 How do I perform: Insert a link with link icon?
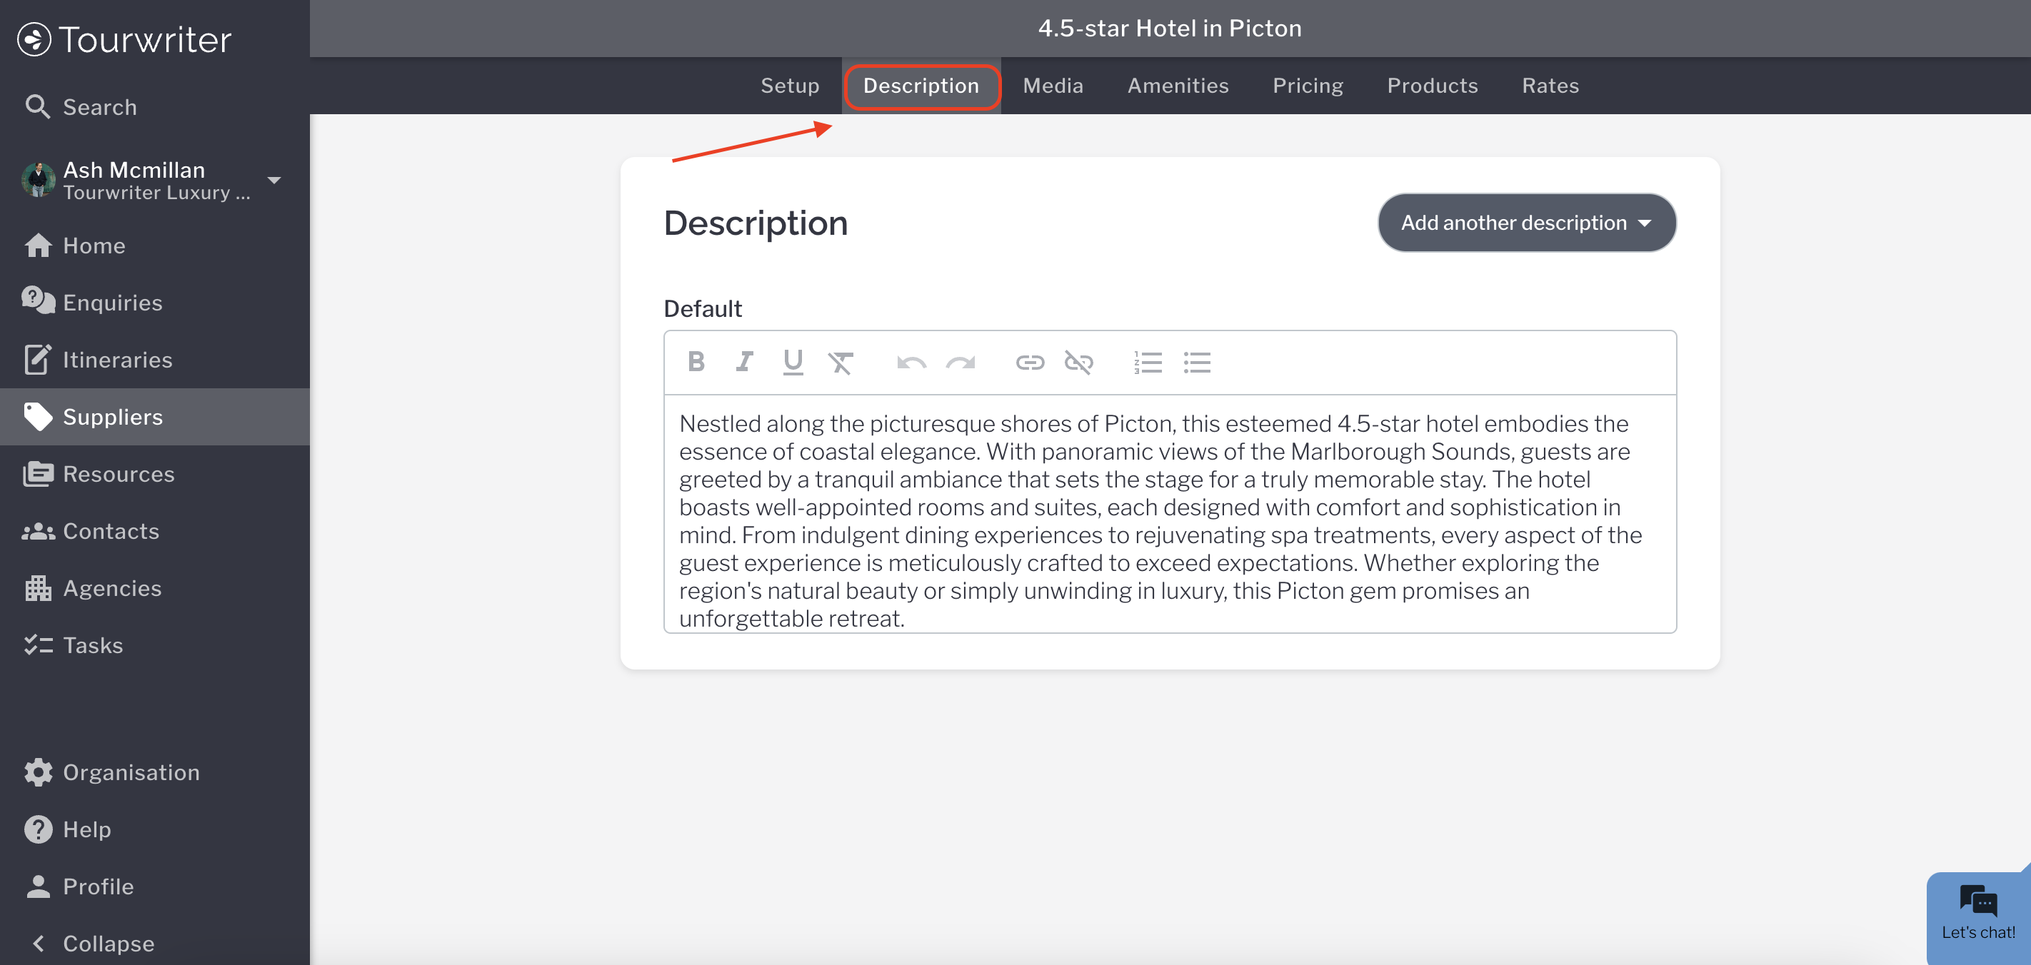1030,363
